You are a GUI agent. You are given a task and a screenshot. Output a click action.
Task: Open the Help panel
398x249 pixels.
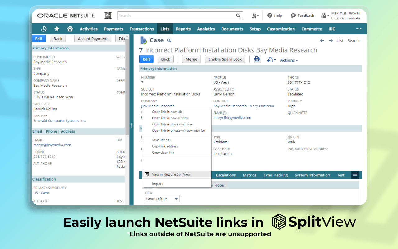click(x=275, y=16)
